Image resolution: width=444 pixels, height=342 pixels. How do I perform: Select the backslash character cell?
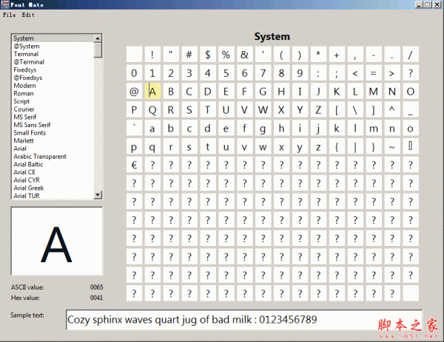355,109
